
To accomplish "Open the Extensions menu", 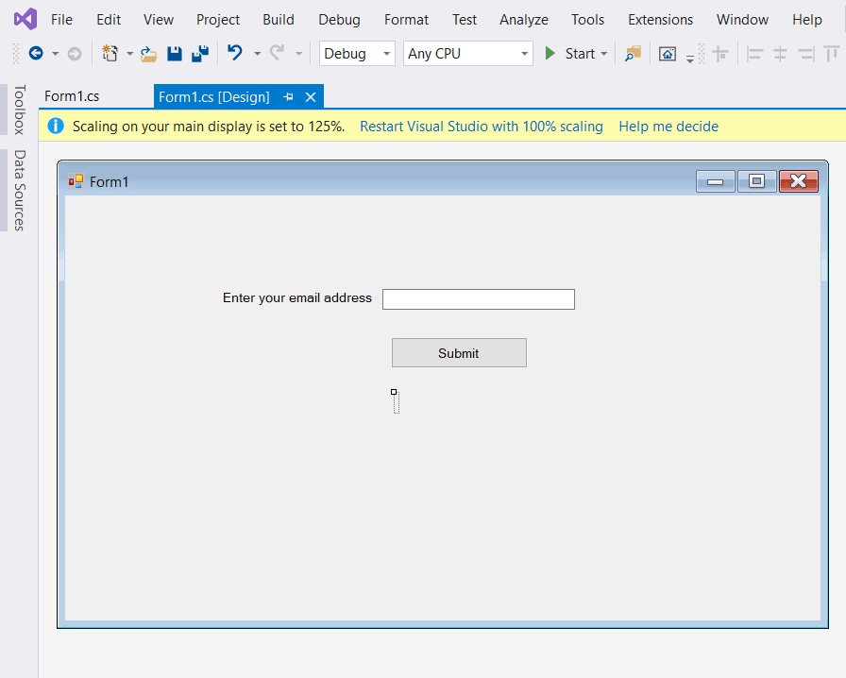I will point(660,20).
